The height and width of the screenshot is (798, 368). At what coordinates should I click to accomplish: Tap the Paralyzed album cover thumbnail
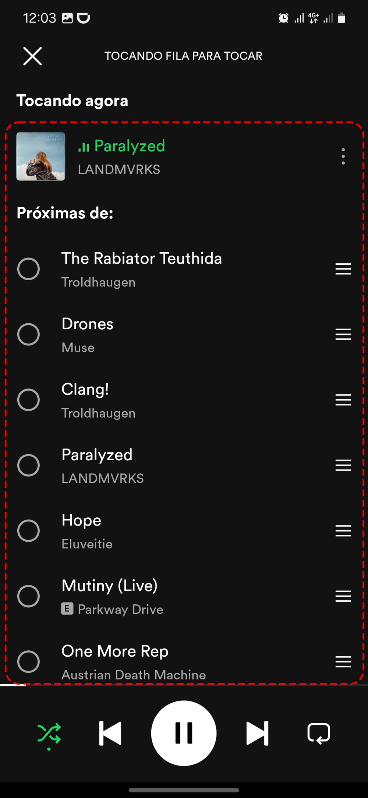[x=41, y=157]
